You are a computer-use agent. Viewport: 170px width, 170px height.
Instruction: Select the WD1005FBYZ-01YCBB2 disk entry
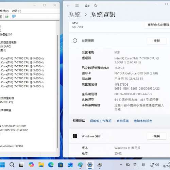(x=14, y=130)
